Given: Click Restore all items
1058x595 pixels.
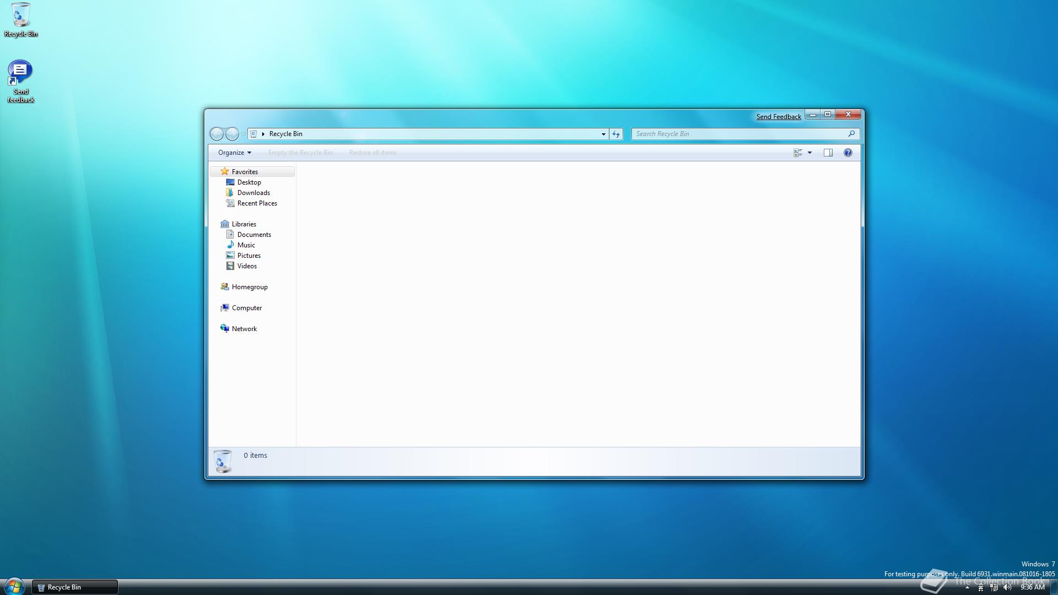Looking at the screenshot, I should (x=373, y=153).
